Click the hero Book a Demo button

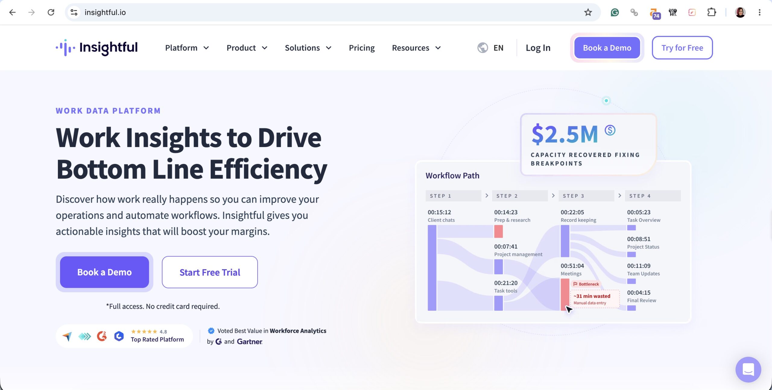(x=104, y=272)
